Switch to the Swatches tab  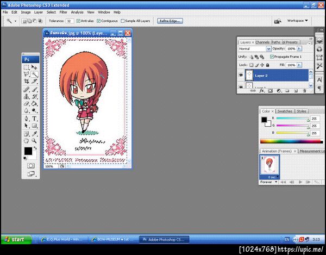pos(285,111)
